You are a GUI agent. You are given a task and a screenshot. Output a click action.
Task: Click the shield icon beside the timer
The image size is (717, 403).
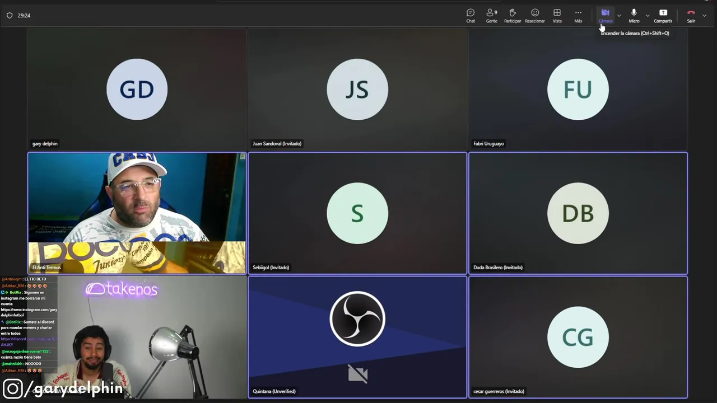point(10,16)
